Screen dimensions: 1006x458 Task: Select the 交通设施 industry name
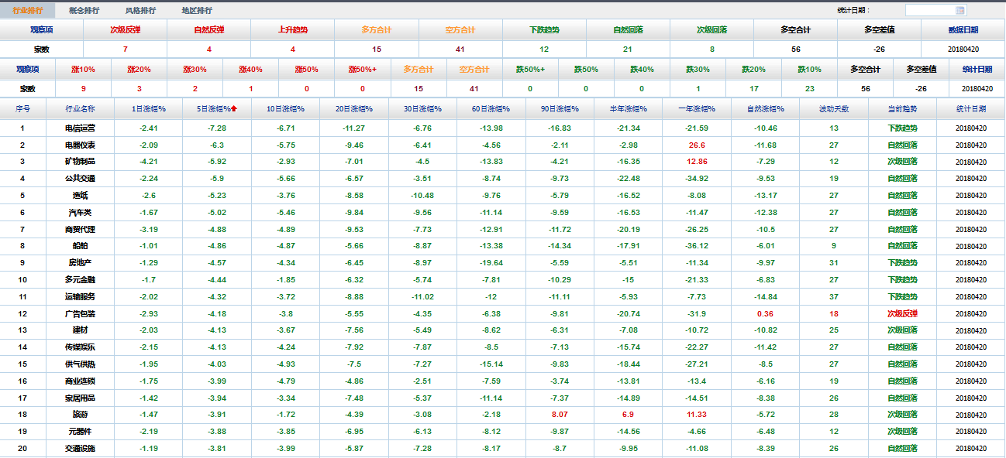80,449
